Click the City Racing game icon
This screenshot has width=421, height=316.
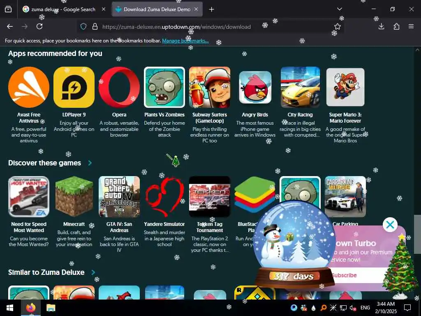pos(300,87)
